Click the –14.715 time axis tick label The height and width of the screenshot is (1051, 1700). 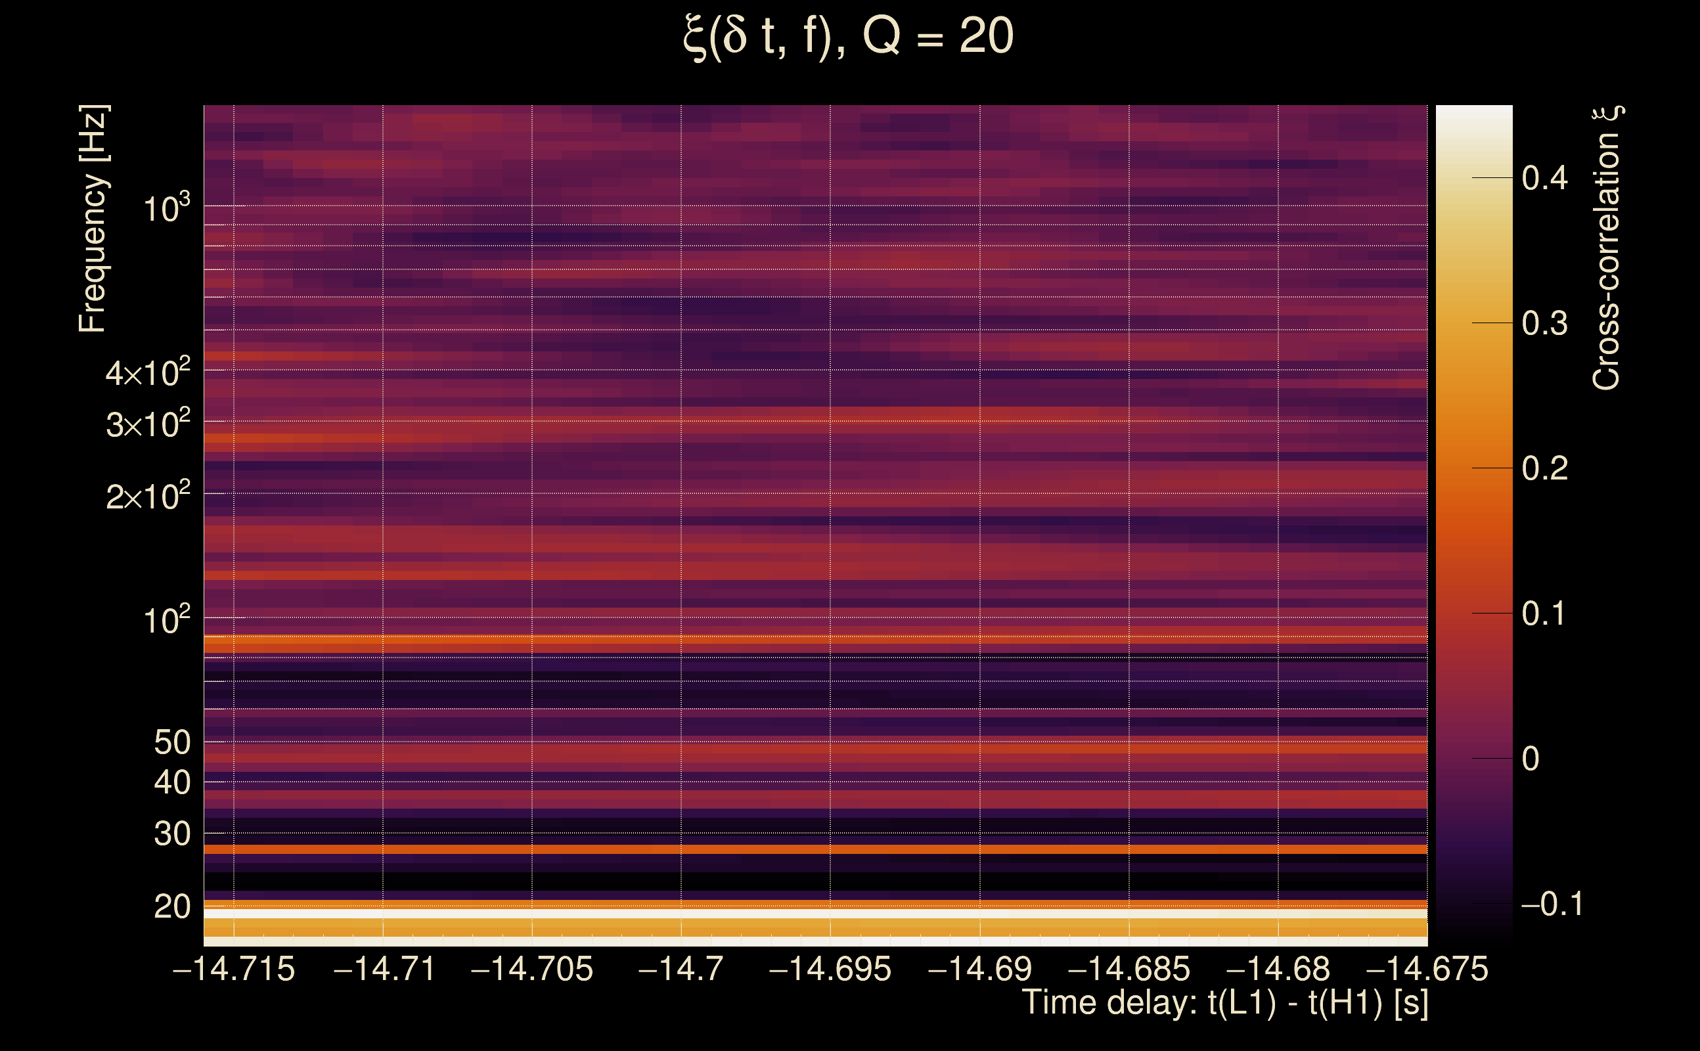234,969
